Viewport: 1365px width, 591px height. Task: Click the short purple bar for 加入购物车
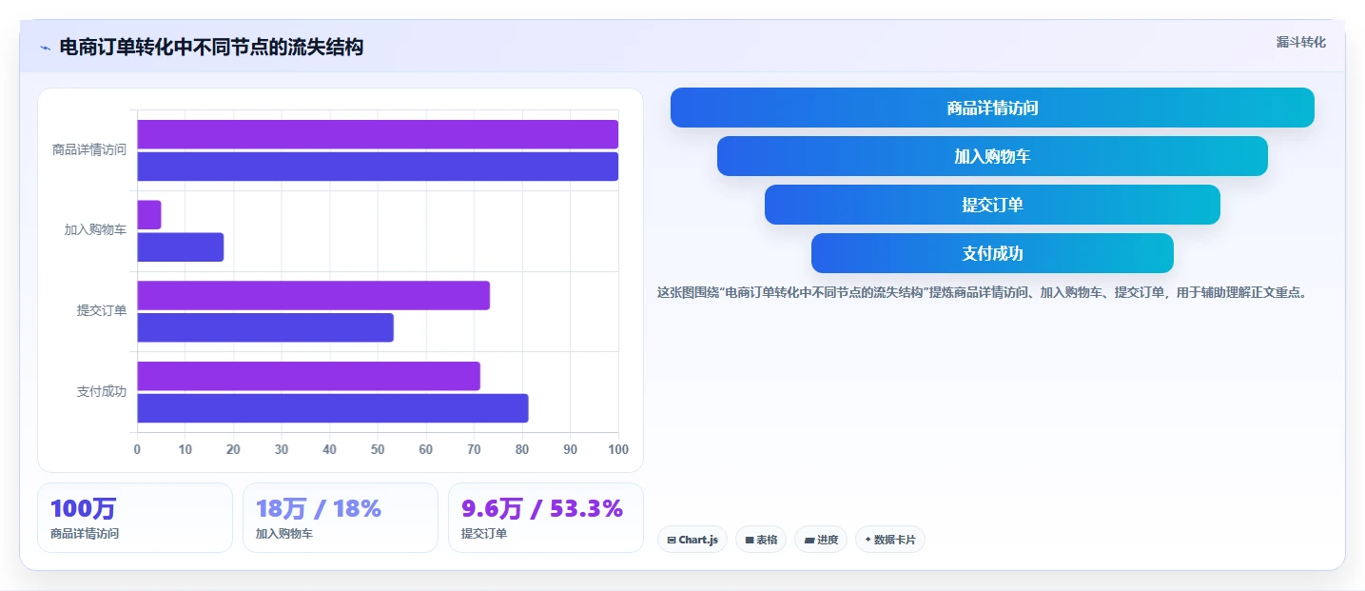pos(149,215)
